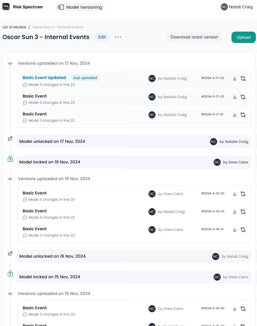Click Download latest version button
Viewport: 257px width, 326px height.
click(x=194, y=37)
